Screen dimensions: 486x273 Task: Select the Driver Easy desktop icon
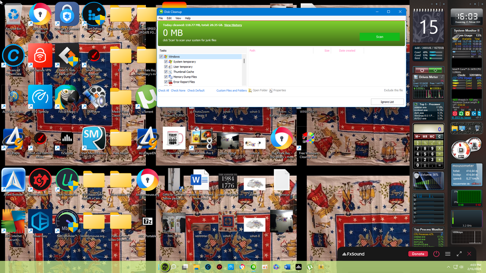pyautogui.click(x=40, y=224)
